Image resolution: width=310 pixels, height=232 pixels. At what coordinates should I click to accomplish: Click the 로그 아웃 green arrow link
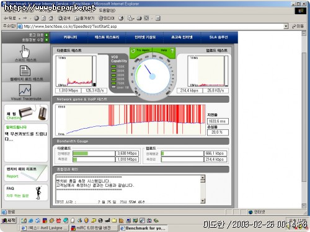(x=46, y=35)
